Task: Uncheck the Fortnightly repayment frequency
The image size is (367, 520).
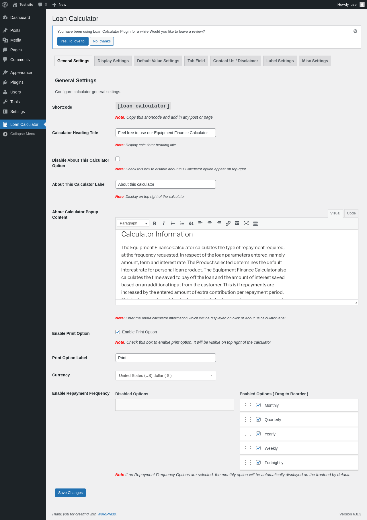Action: click(258, 462)
